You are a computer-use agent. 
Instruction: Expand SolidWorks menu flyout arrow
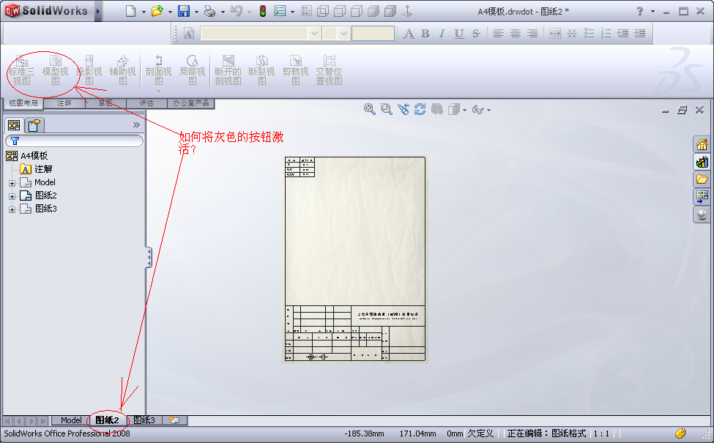tap(98, 12)
